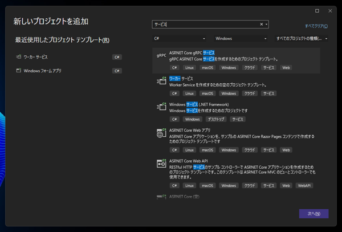The width and height of the screenshot is (342, 232).
Task: Open the search box history dropdown arrow
Action: coord(266,24)
